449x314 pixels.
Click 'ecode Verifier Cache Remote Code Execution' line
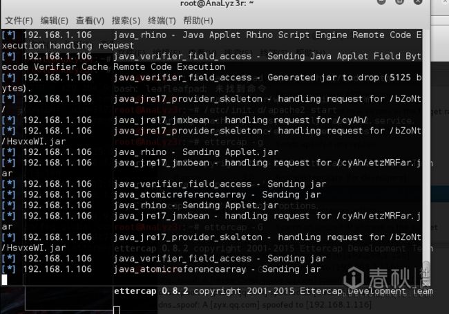point(113,67)
